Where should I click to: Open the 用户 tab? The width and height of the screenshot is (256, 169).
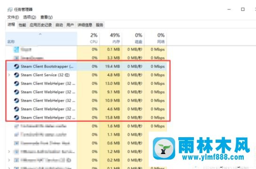tap(70, 25)
